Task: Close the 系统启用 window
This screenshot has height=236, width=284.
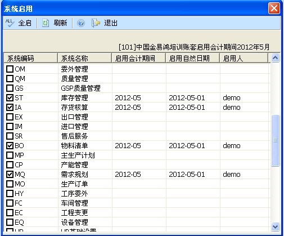Action: tap(274, 8)
